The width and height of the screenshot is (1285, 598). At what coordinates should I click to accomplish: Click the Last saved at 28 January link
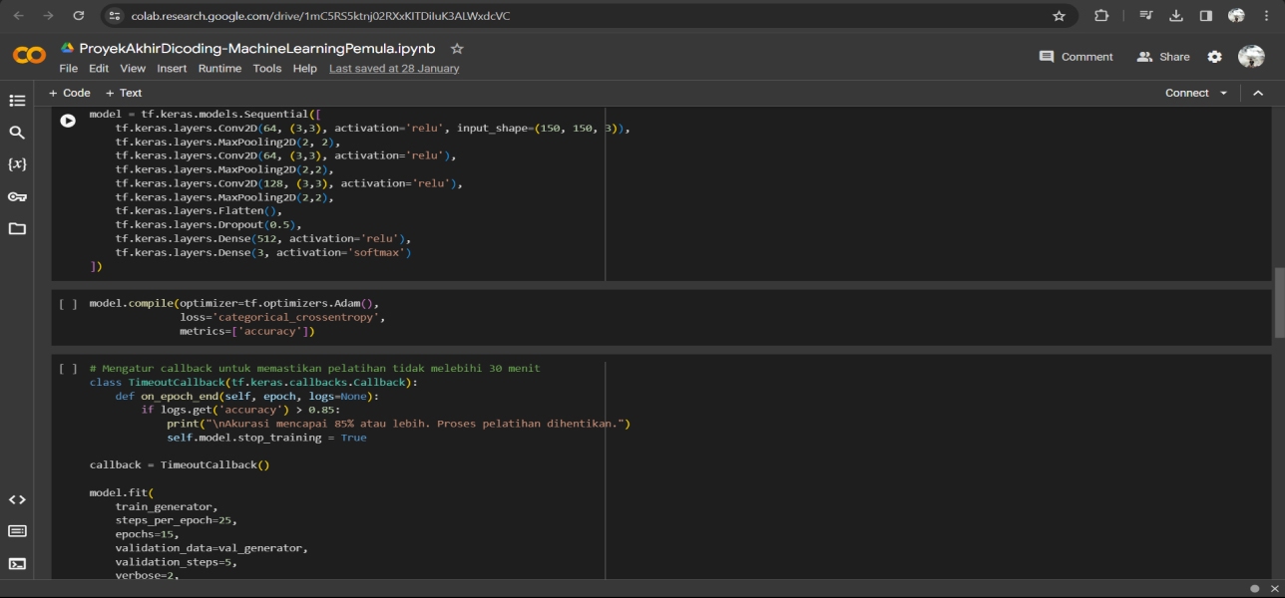click(x=394, y=69)
